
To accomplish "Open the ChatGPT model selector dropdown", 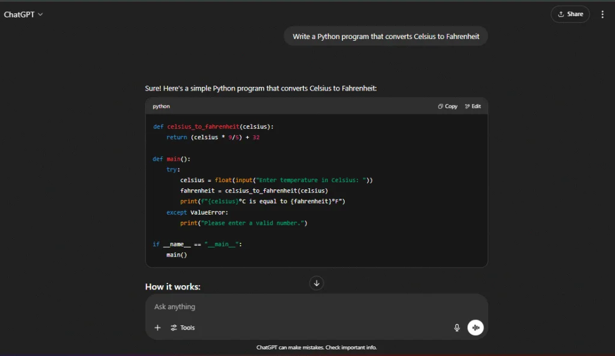I will point(23,14).
